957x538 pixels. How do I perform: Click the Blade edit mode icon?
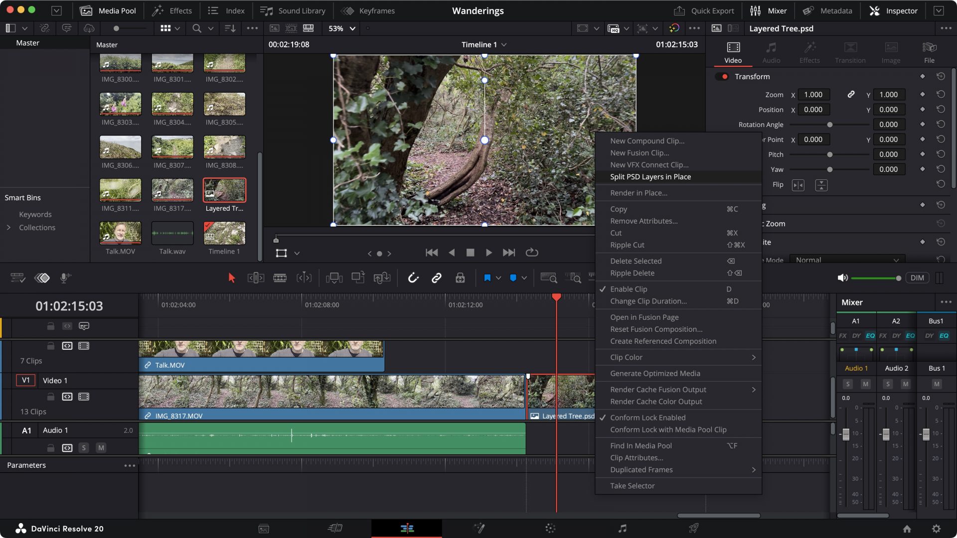(280, 278)
